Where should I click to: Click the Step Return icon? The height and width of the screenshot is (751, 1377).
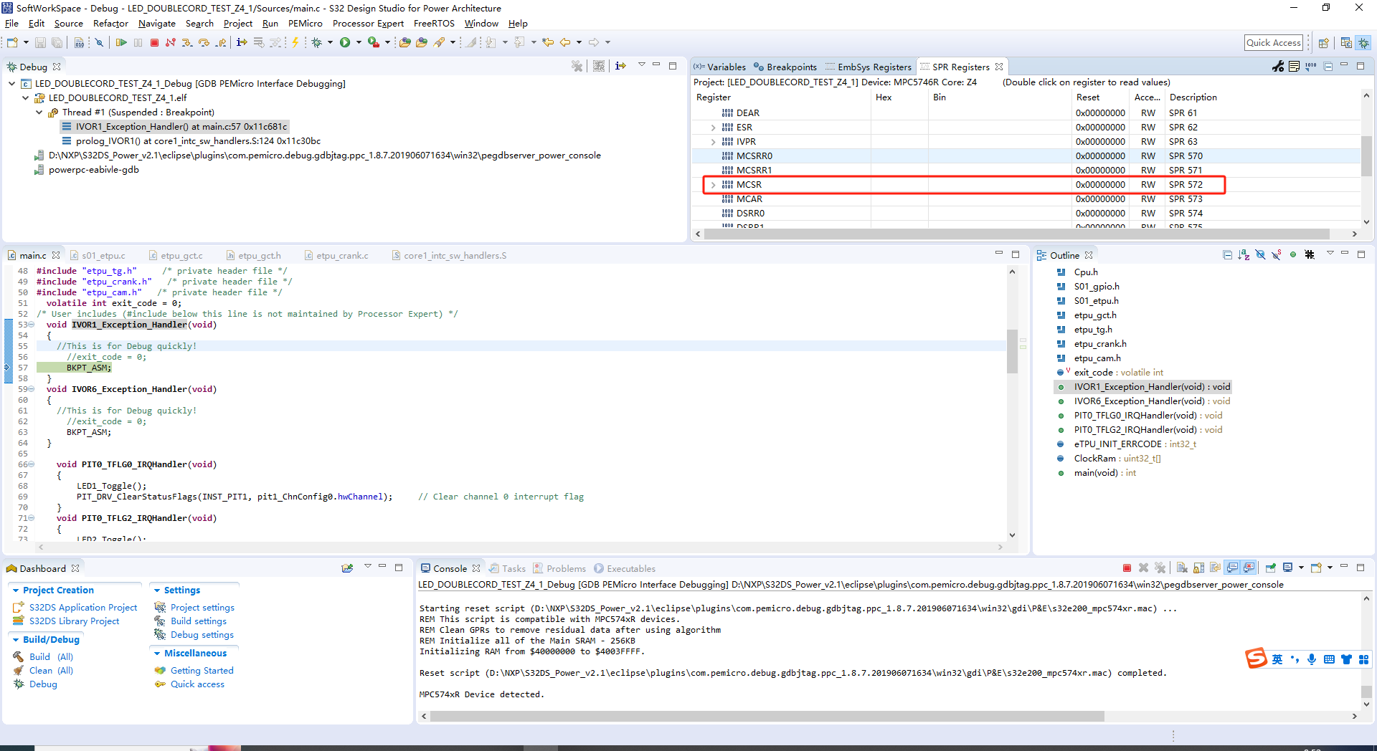[x=221, y=43]
